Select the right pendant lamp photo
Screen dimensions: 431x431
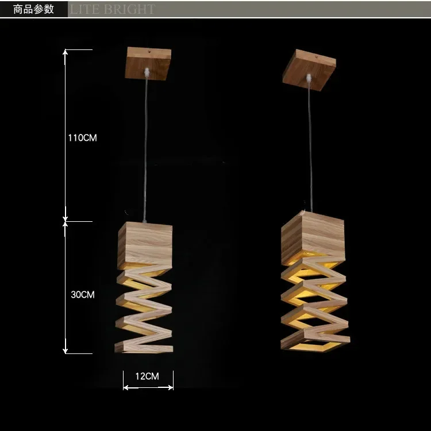[315, 201]
